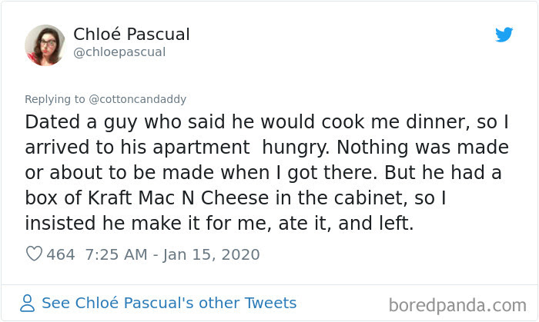Open the Chloé Pascual display name
This screenshot has height=322, width=539.
[132, 35]
